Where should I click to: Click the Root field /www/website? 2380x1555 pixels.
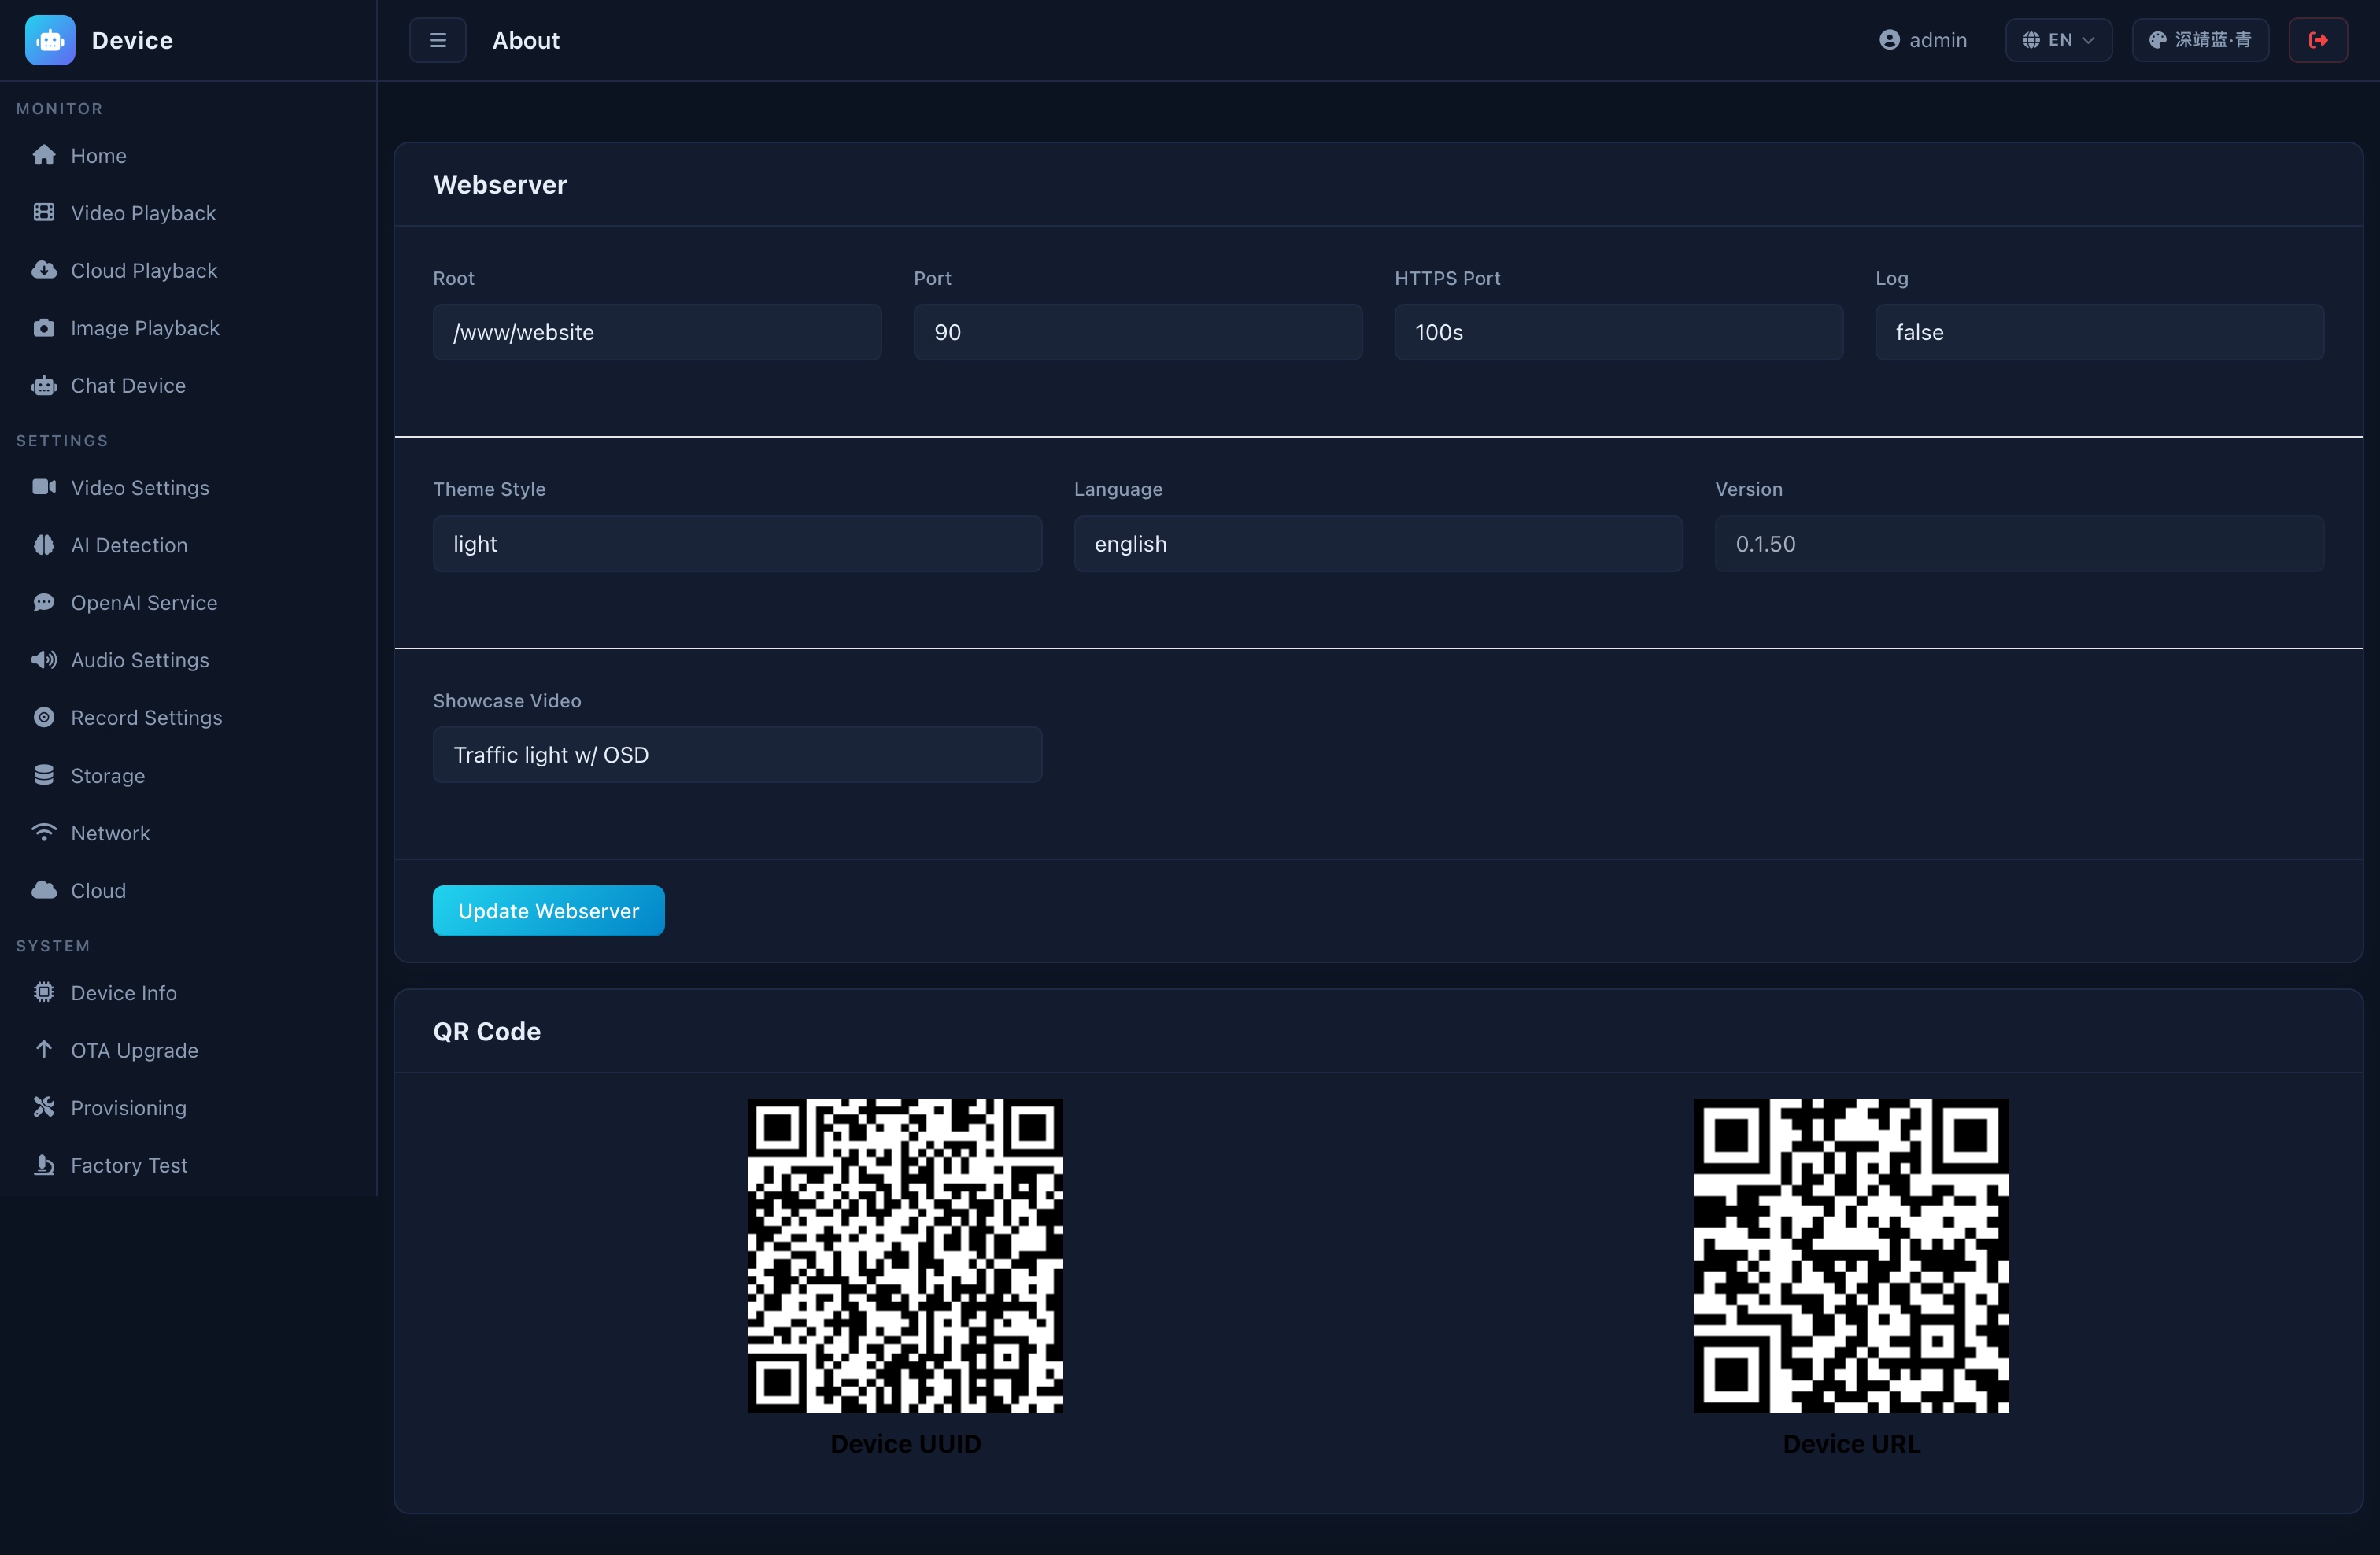[x=657, y=332]
